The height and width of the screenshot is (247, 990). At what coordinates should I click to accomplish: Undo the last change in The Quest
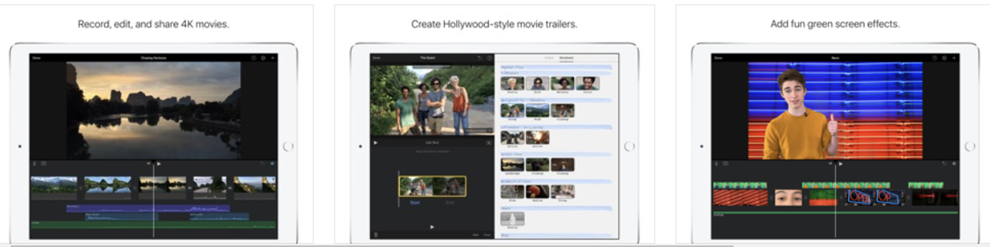pyautogui.click(x=480, y=58)
